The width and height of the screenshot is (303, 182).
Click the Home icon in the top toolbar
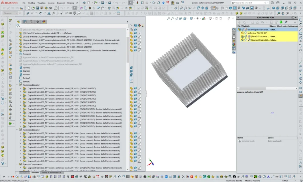coord(84,3)
